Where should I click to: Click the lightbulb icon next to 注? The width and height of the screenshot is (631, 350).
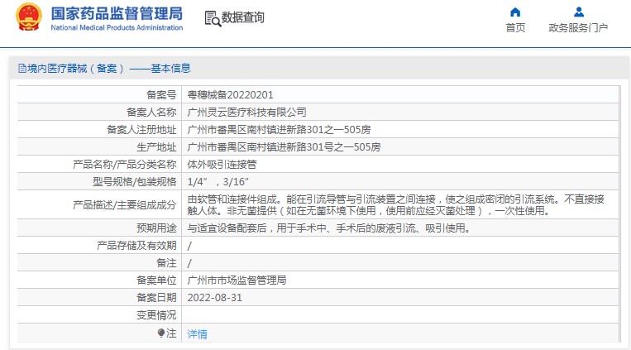[x=161, y=333]
